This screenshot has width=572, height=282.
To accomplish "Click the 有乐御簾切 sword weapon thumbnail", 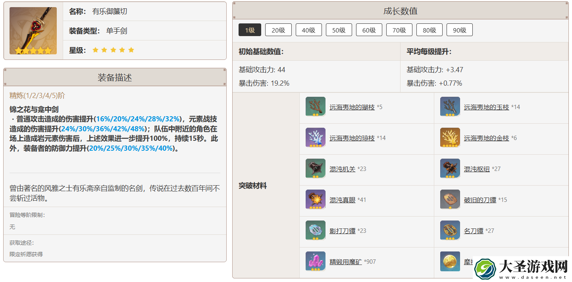I will (x=33, y=31).
